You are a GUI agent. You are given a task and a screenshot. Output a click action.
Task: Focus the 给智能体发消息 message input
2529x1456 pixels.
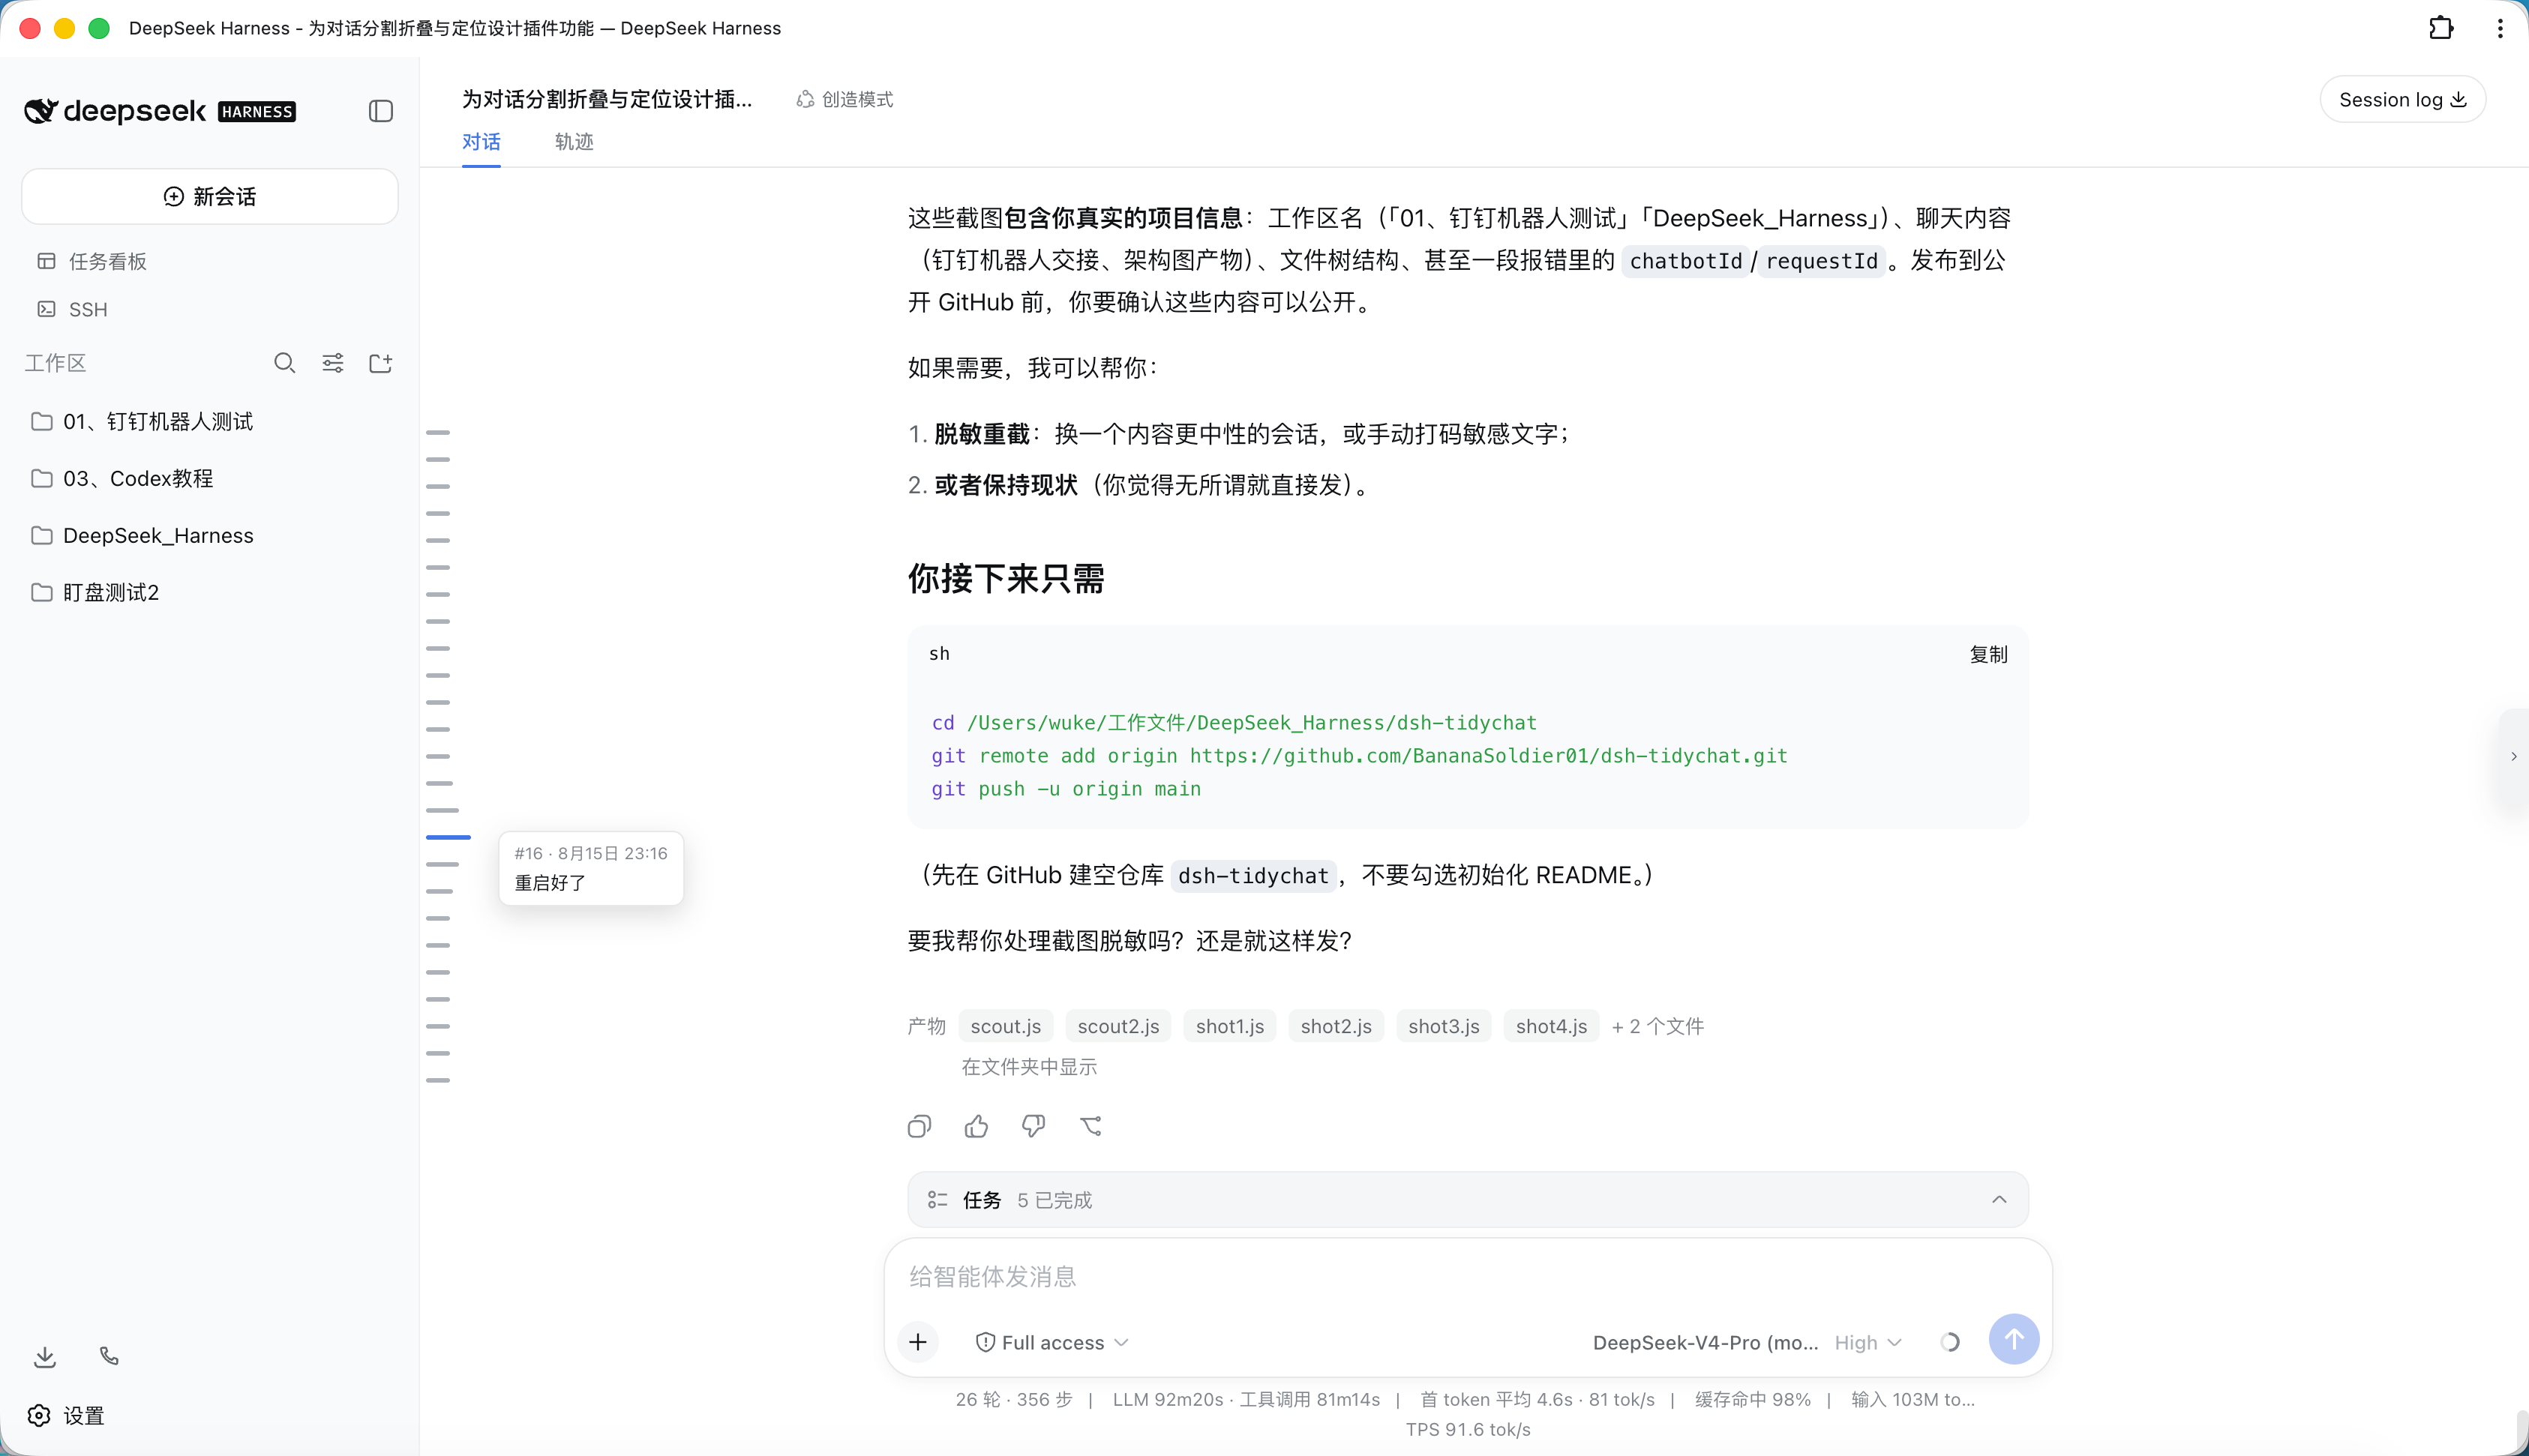click(x=1467, y=1277)
